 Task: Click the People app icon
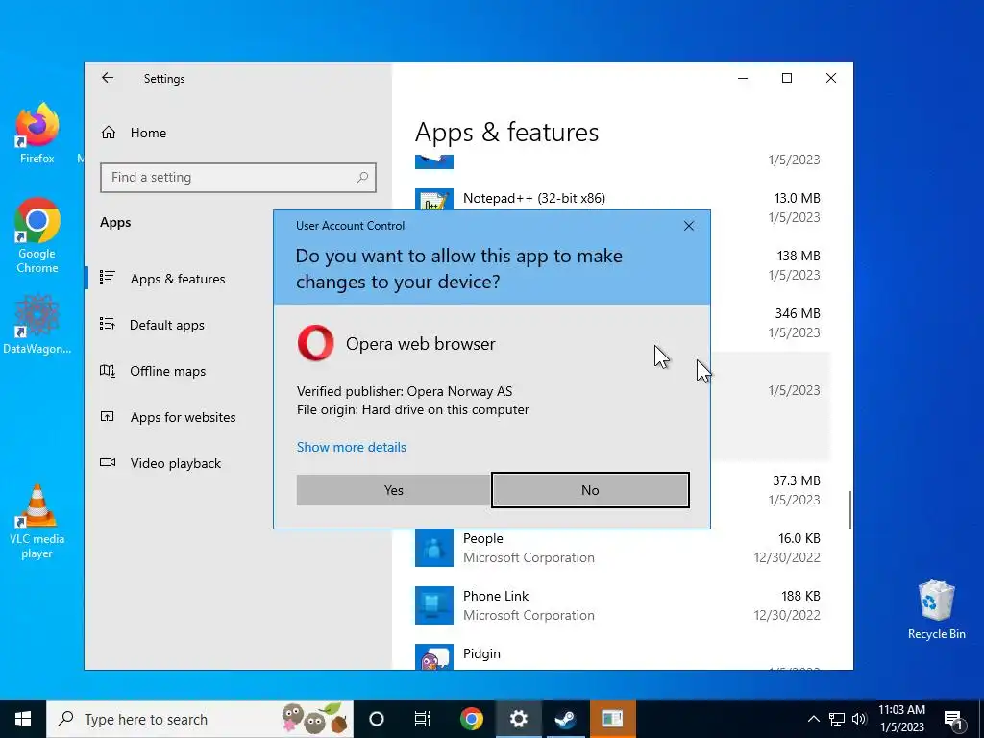click(434, 547)
